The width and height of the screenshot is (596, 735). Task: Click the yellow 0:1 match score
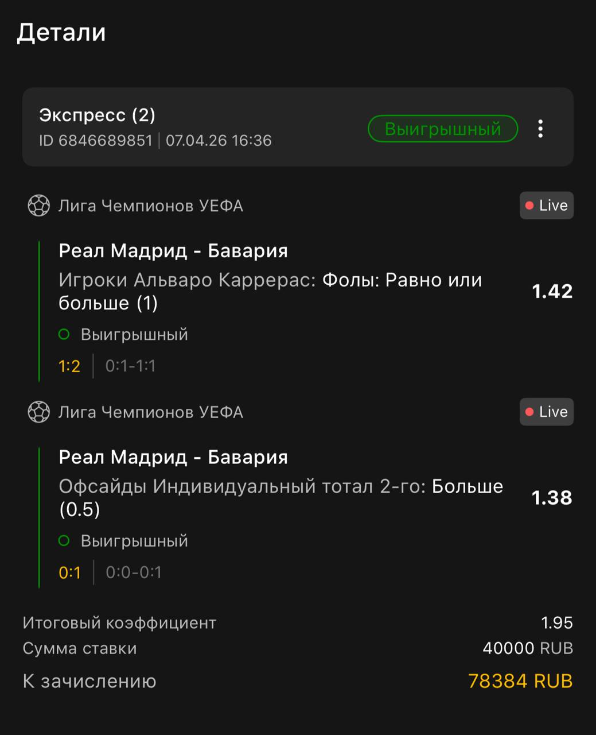tap(69, 572)
